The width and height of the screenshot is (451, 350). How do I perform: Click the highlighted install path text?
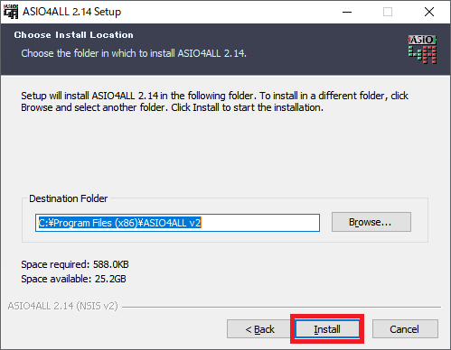[119, 223]
